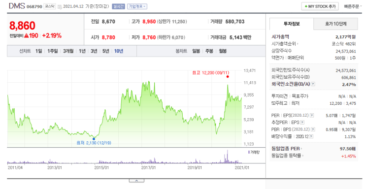Click the 거래량 legend under the chart
The height and width of the screenshot is (189, 366).
click(x=254, y=153)
